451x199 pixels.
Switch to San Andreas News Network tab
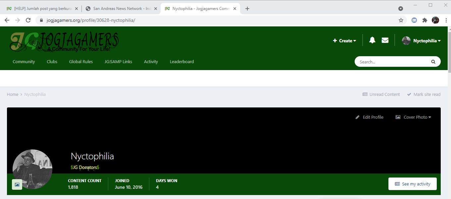(x=122, y=9)
